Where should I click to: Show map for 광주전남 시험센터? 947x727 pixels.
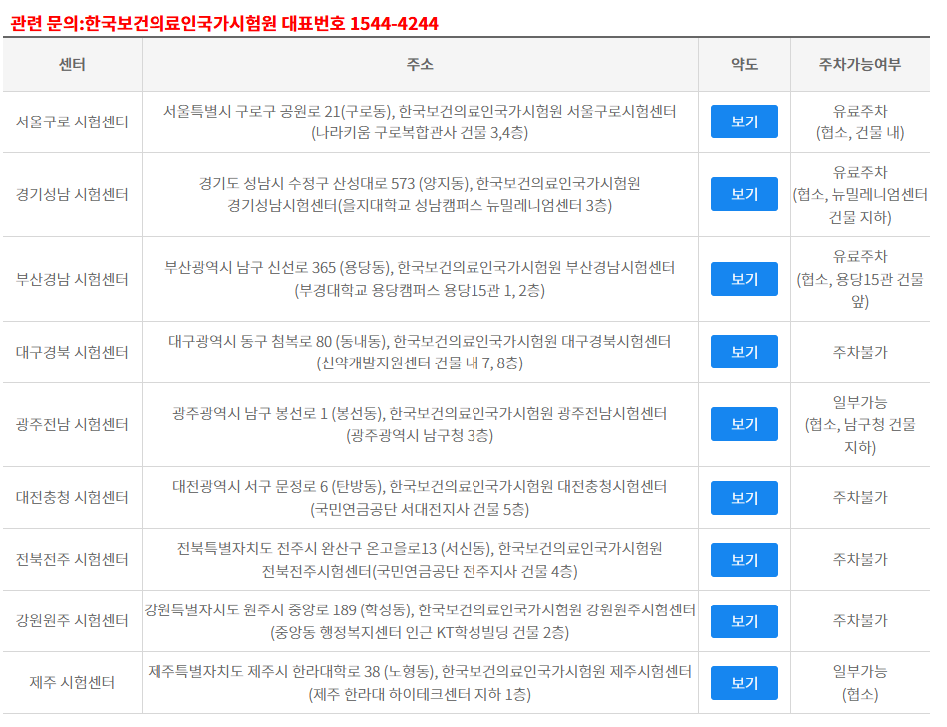pos(744,424)
